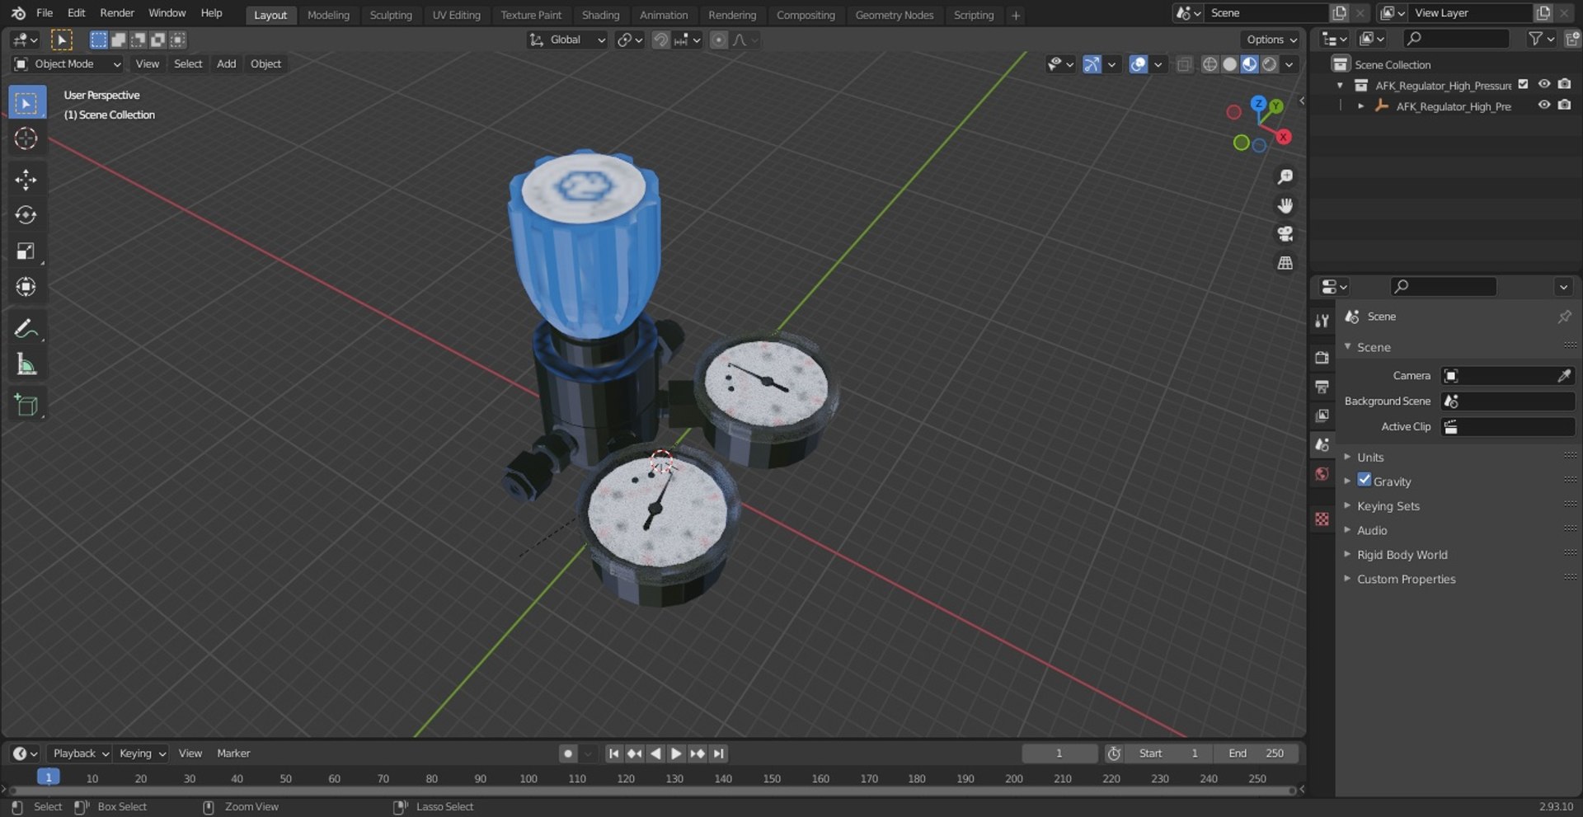Switch perspective/orthographic grid icon

pos(1285,263)
